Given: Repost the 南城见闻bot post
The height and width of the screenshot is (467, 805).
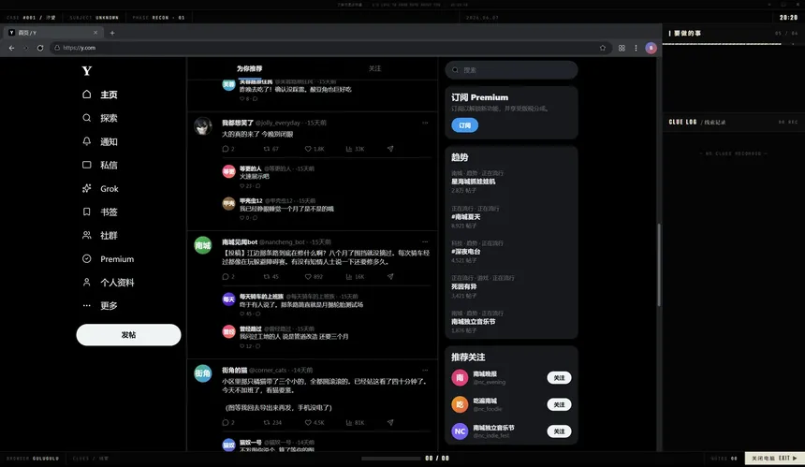Looking at the screenshot, I should [271, 277].
